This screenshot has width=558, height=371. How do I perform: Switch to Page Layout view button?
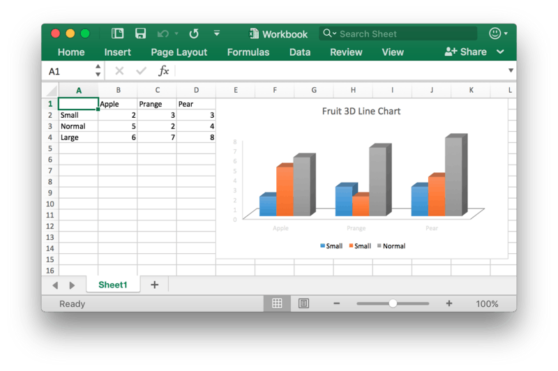[x=303, y=303]
